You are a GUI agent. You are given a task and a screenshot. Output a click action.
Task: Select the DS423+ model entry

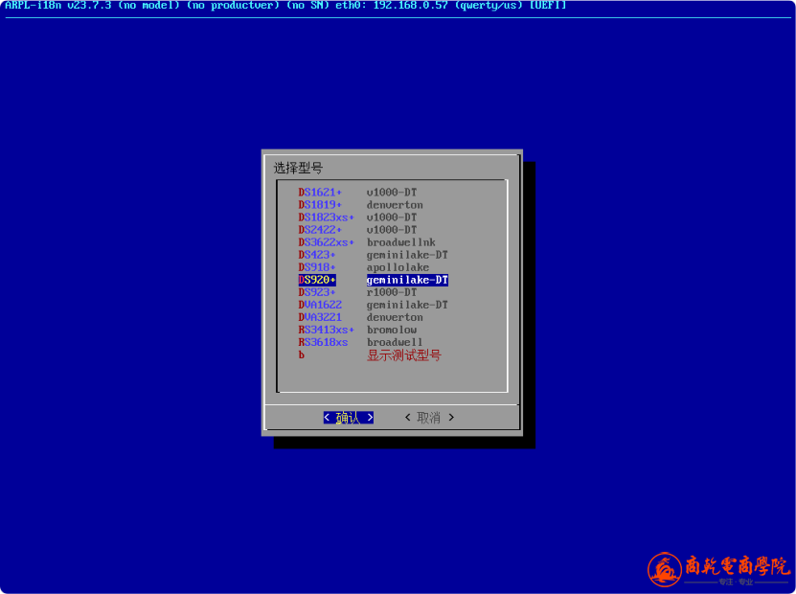coord(374,255)
